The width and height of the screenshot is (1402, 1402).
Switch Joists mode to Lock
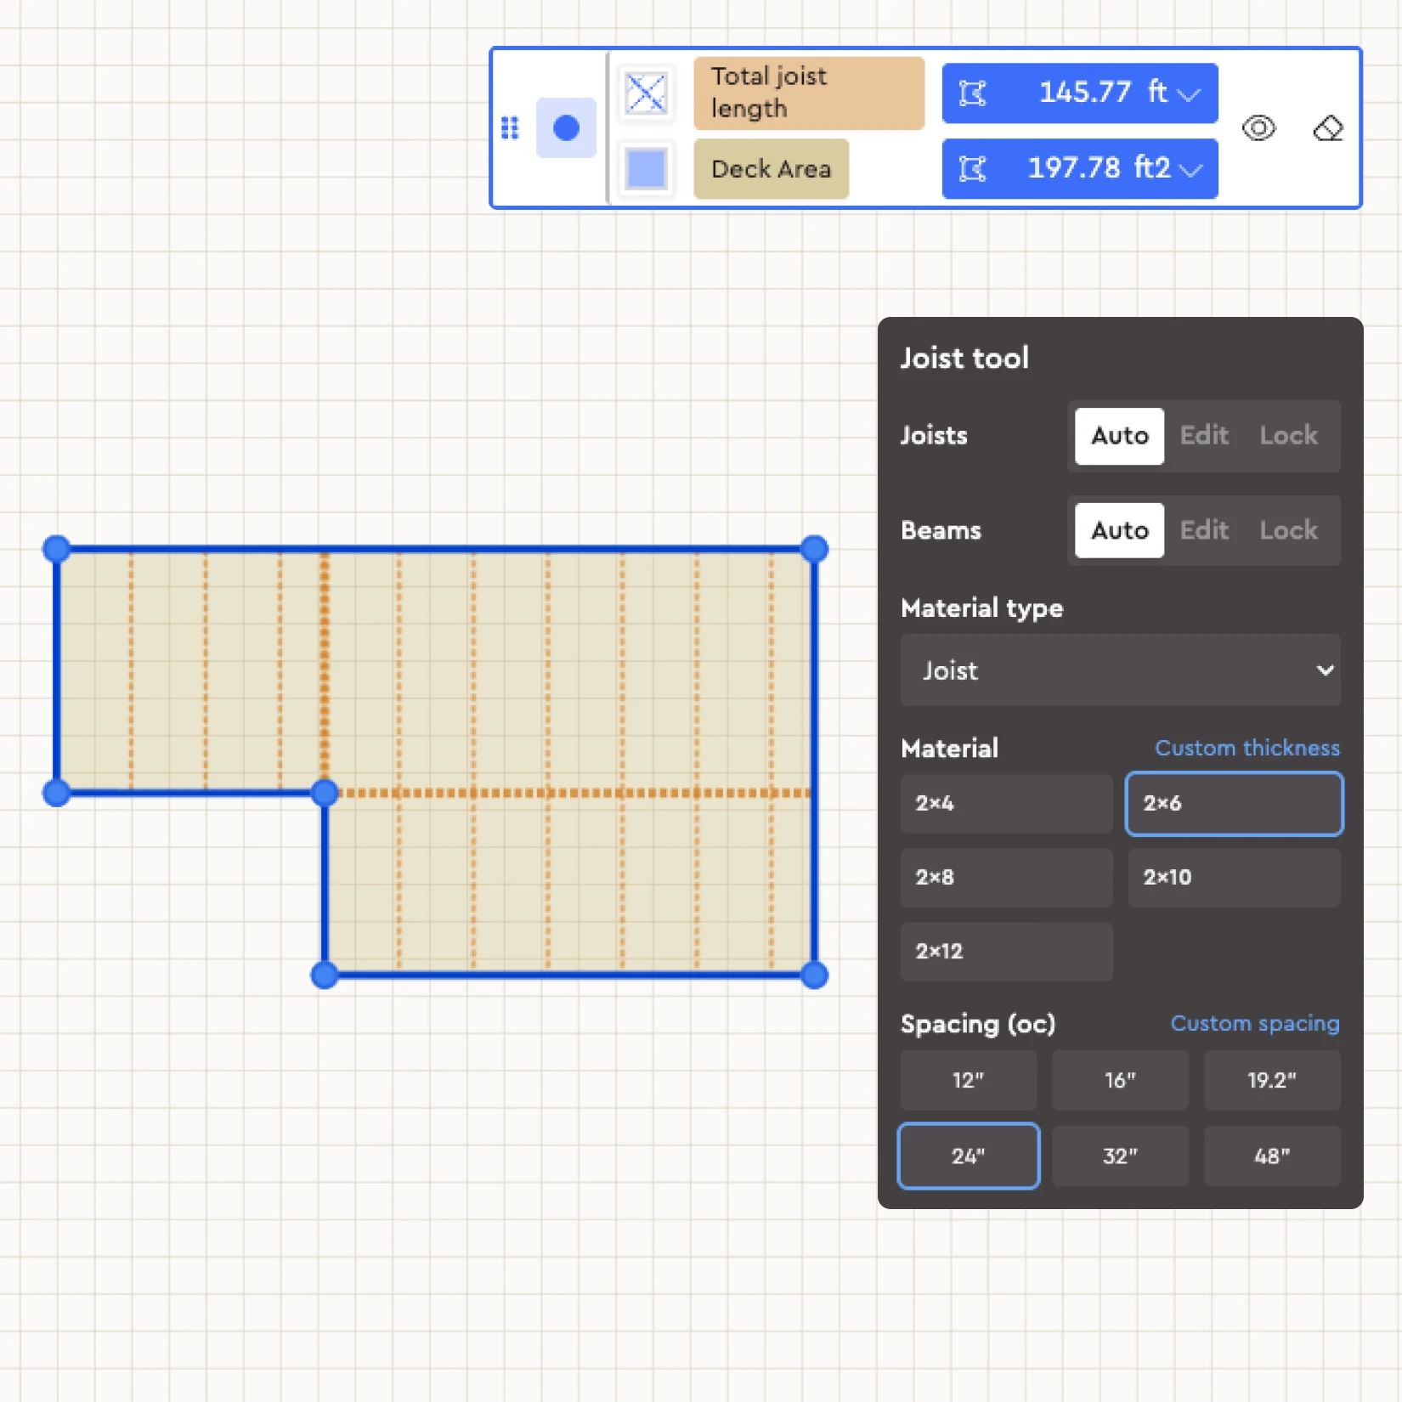1288,436
